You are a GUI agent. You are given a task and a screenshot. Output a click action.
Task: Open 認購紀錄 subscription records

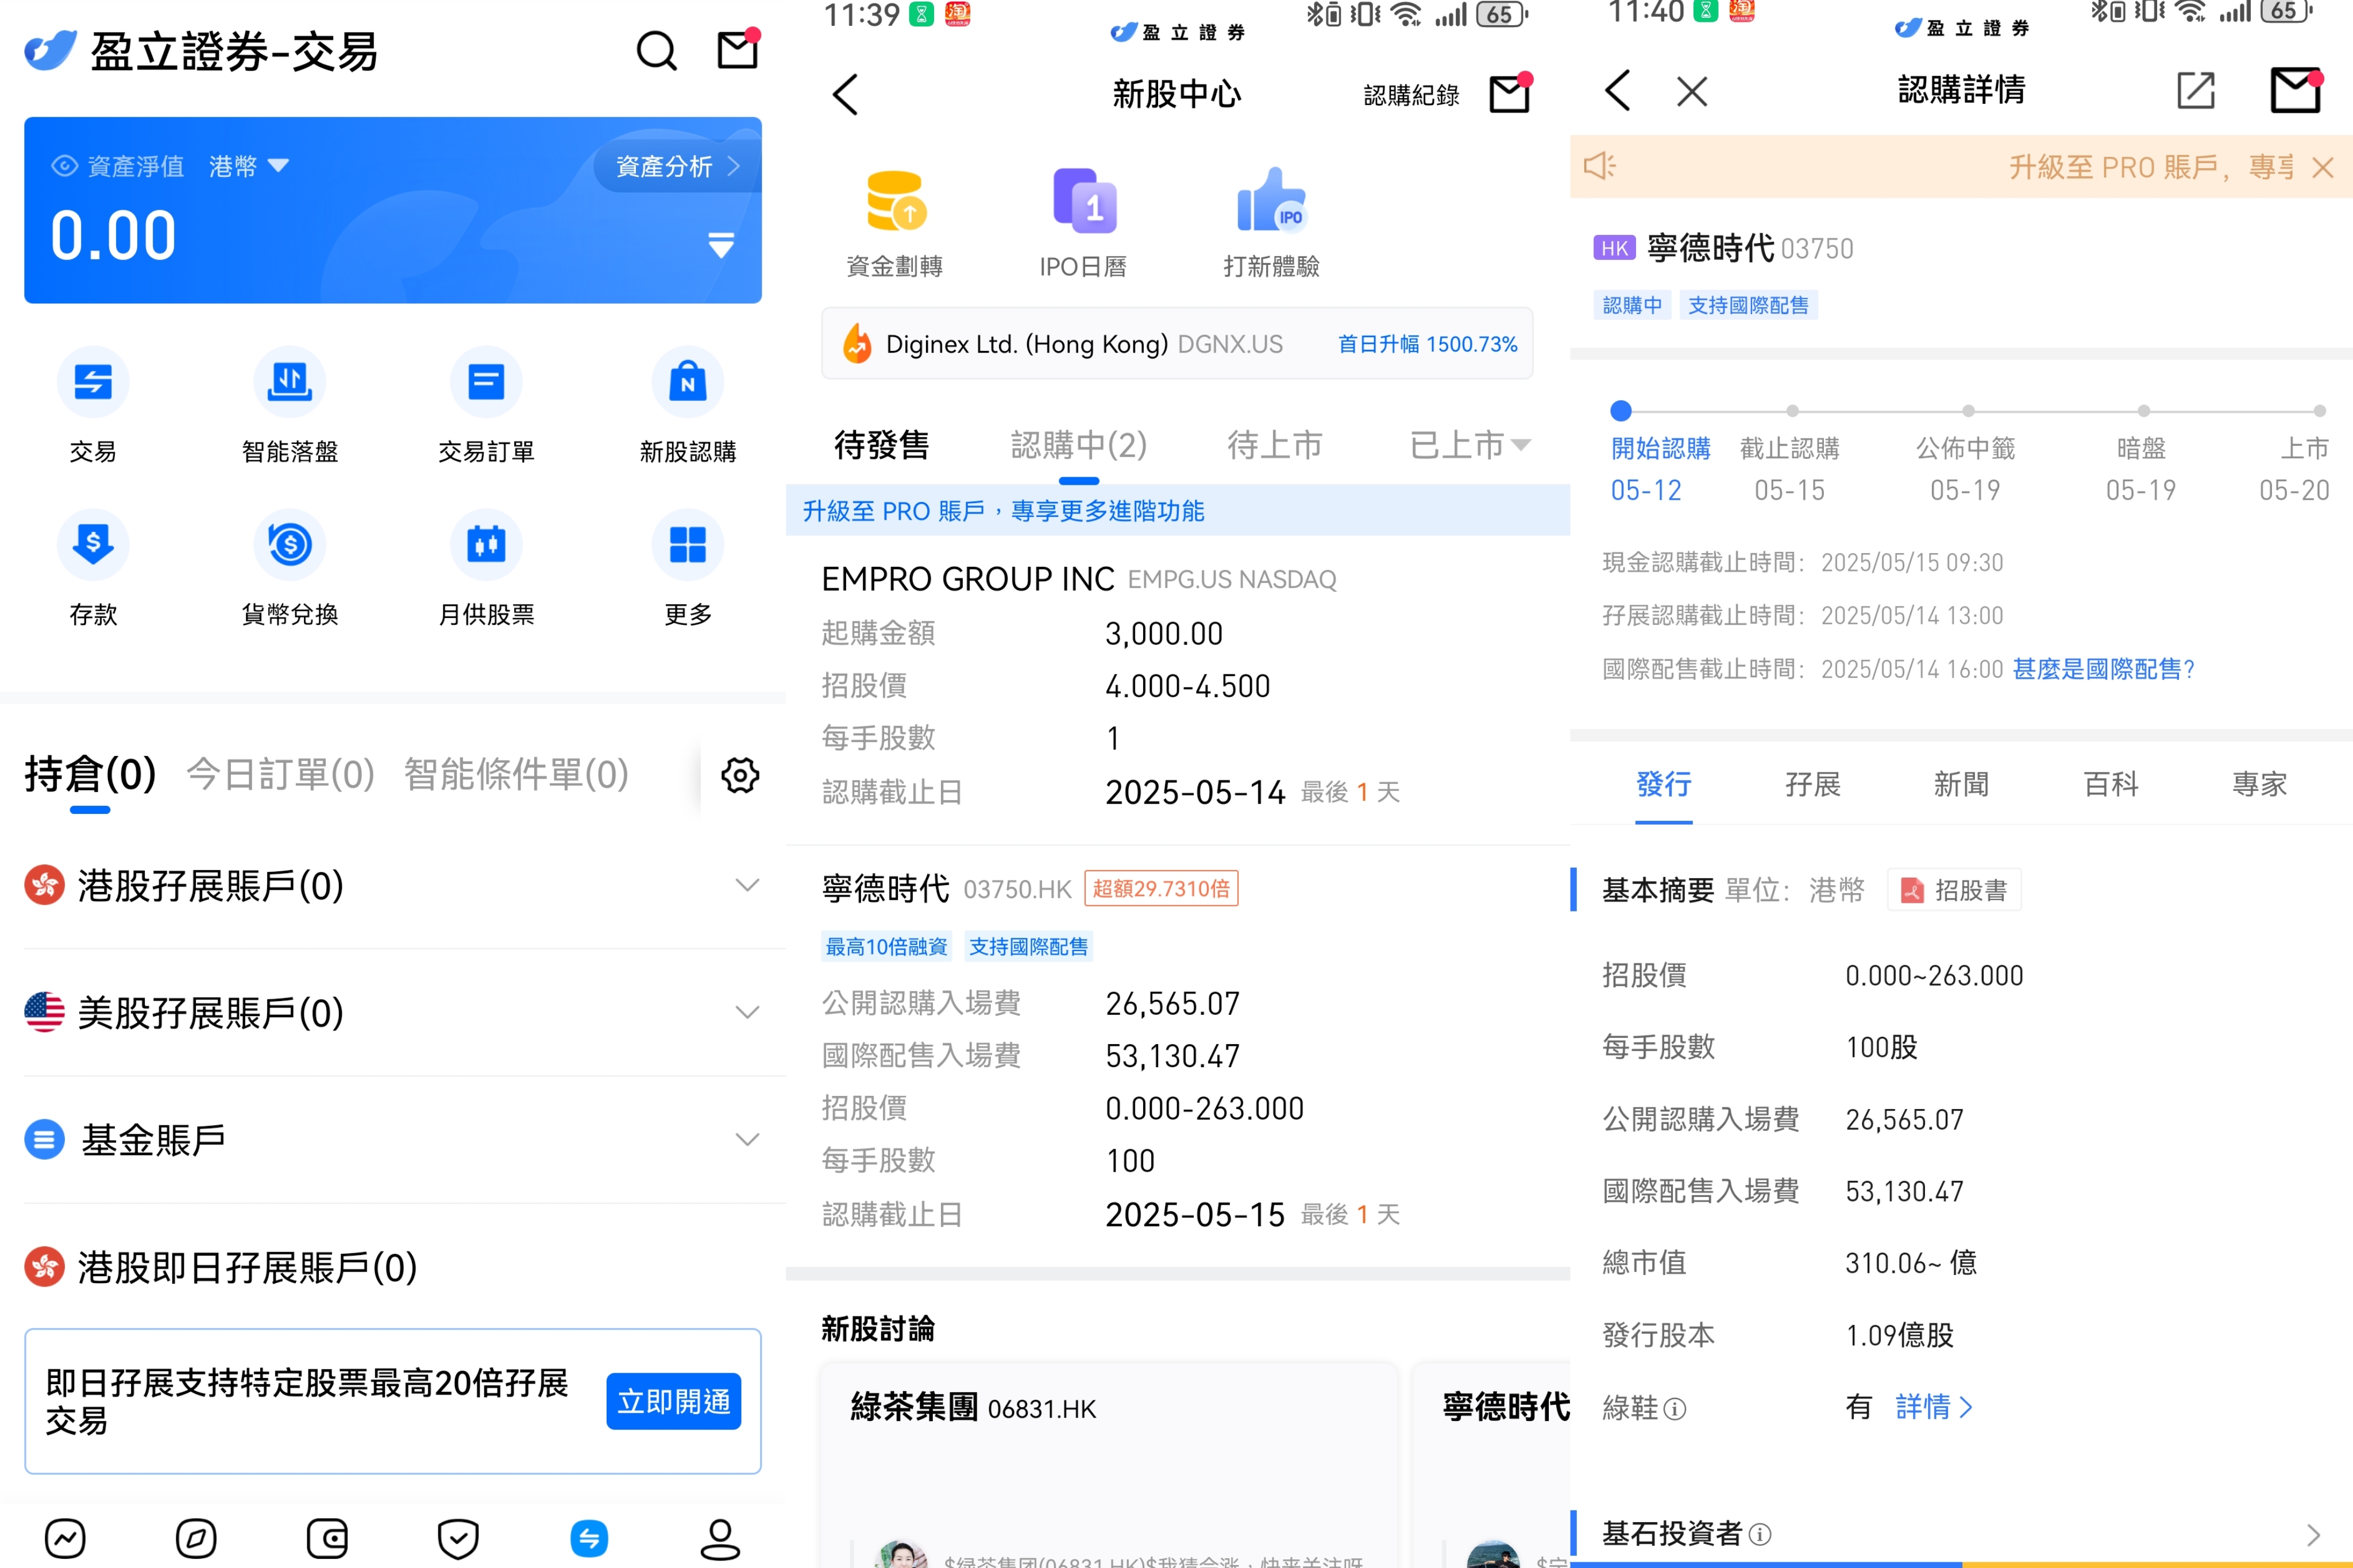[x=1411, y=95]
